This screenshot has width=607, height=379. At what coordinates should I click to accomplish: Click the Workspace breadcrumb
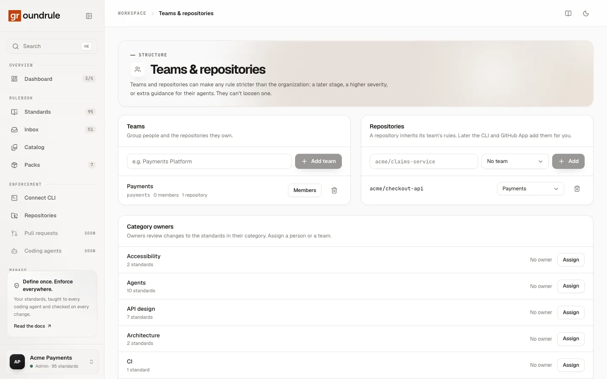click(x=132, y=13)
